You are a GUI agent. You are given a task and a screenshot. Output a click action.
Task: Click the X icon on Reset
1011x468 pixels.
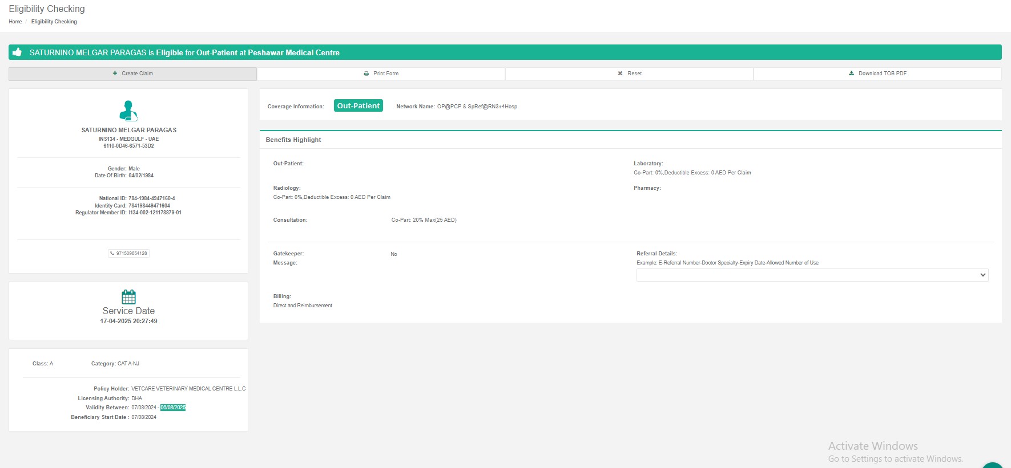pos(620,74)
